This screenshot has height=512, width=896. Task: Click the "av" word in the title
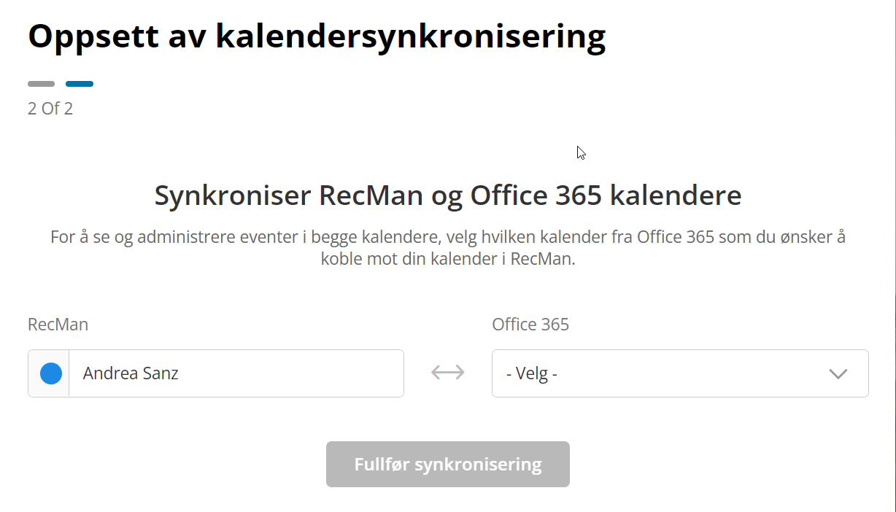[191, 36]
